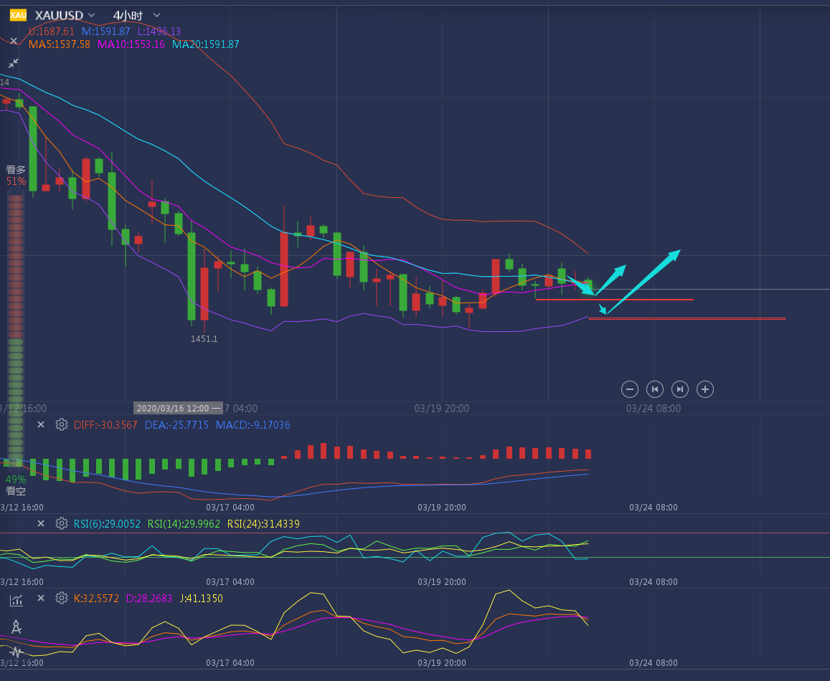830x681 pixels.
Task: Close the KDJ indicator panel
Action: pyautogui.click(x=41, y=598)
